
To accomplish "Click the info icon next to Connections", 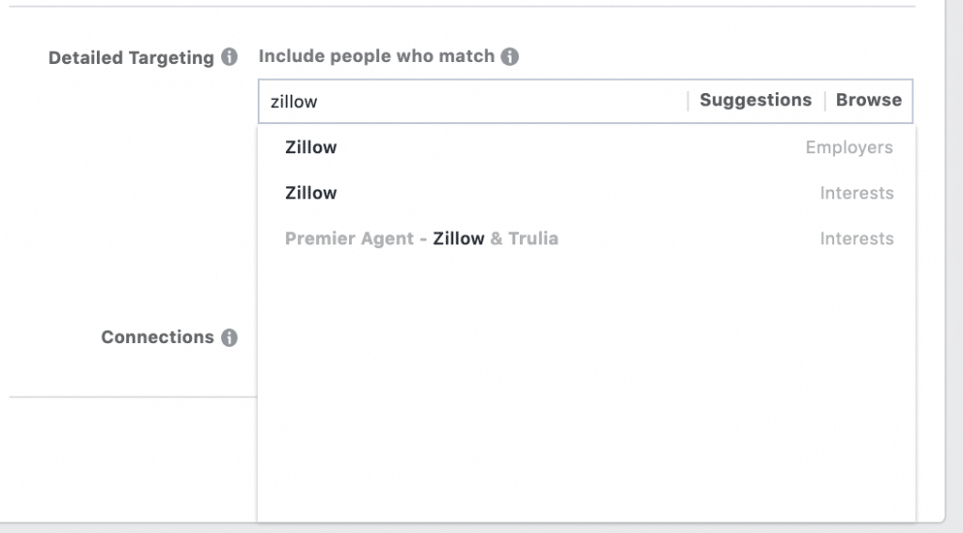I will pyautogui.click(x=229, y=337).
